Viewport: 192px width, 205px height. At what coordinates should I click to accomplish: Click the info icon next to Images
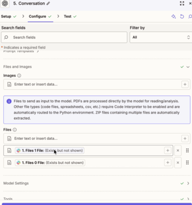click(x=19, y=75)
